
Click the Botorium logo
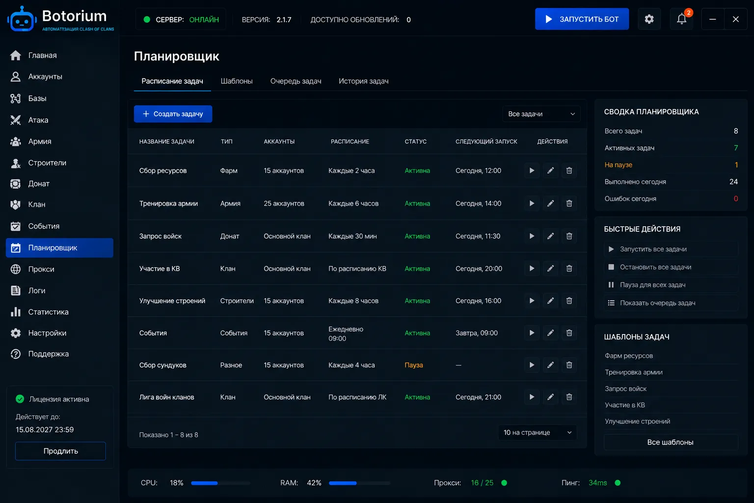click(x=60, y=19)
